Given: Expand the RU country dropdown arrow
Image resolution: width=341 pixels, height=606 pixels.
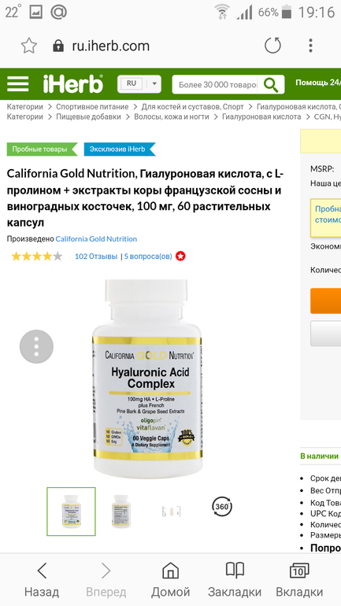Looking at the screenshot, I should (x=154, y=84).
